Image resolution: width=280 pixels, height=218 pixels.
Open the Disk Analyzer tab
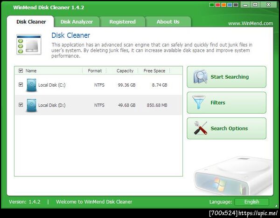point(77,22)
